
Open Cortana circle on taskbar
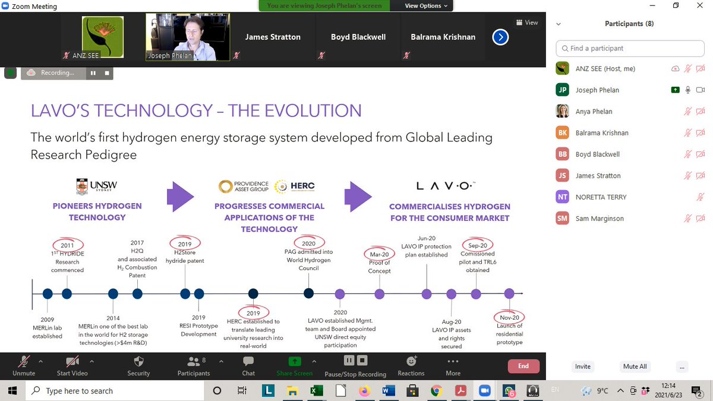(217, 391)
